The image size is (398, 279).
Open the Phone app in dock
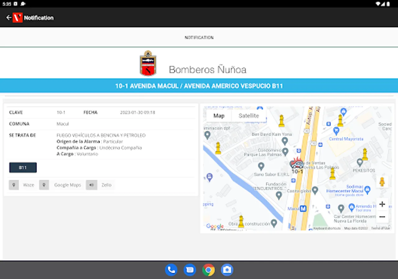pos(171,270)
